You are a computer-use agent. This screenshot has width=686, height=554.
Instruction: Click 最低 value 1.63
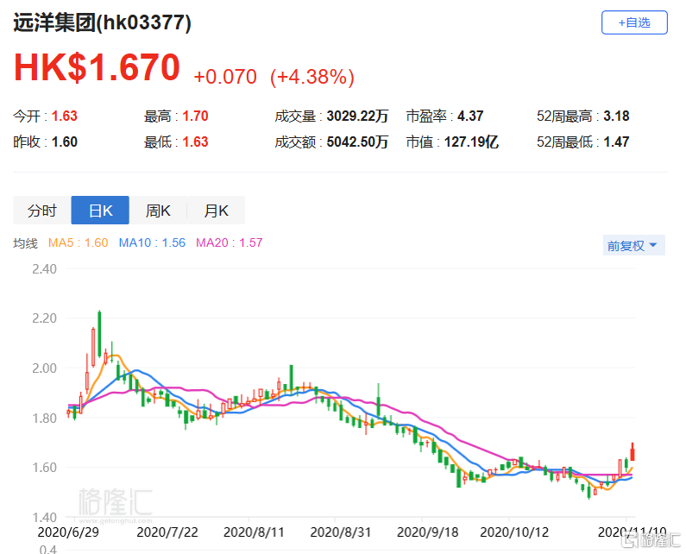coord(195,142)
